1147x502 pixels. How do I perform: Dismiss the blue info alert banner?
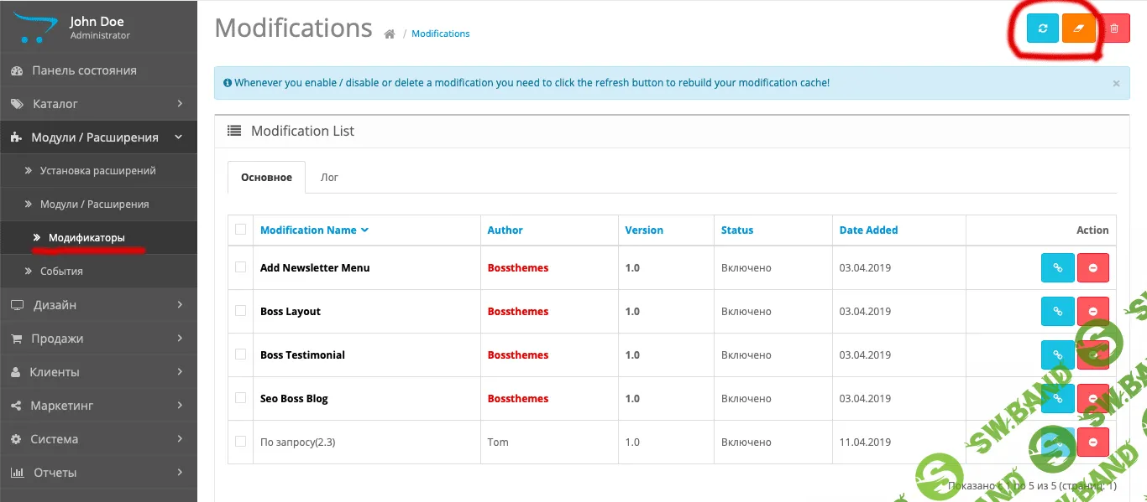pyautogui.click(x=1116, y=84)
